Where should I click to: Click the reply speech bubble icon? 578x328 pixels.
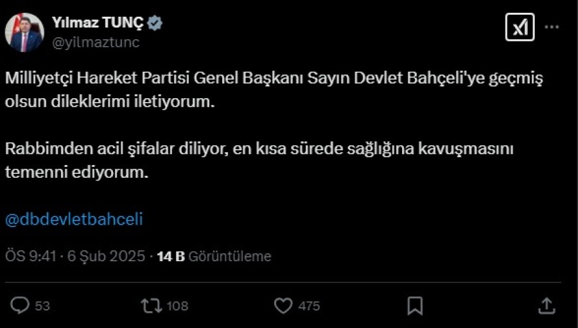[x=20, y=306]
